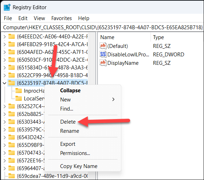Screen dimensions: 204x180
Task: Click the (Default) string value icon
Action: 103,46
